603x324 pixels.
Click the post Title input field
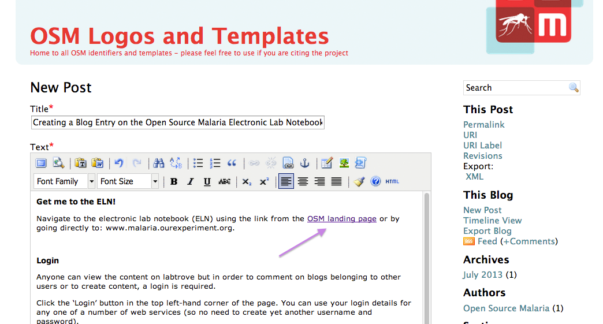[178, 122]
